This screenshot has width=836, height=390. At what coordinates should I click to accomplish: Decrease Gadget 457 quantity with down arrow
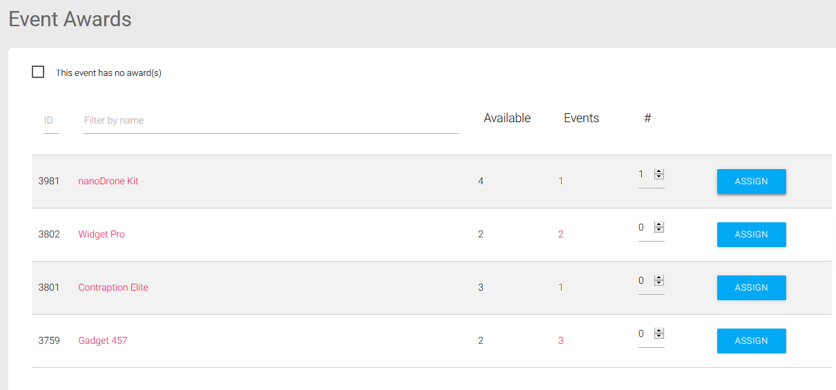click(x=659, y=337)
